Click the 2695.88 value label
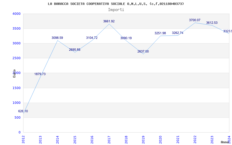232x145 pixels. tap(75, 50)
